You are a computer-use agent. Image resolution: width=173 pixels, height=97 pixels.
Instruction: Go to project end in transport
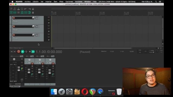(15, 51)
